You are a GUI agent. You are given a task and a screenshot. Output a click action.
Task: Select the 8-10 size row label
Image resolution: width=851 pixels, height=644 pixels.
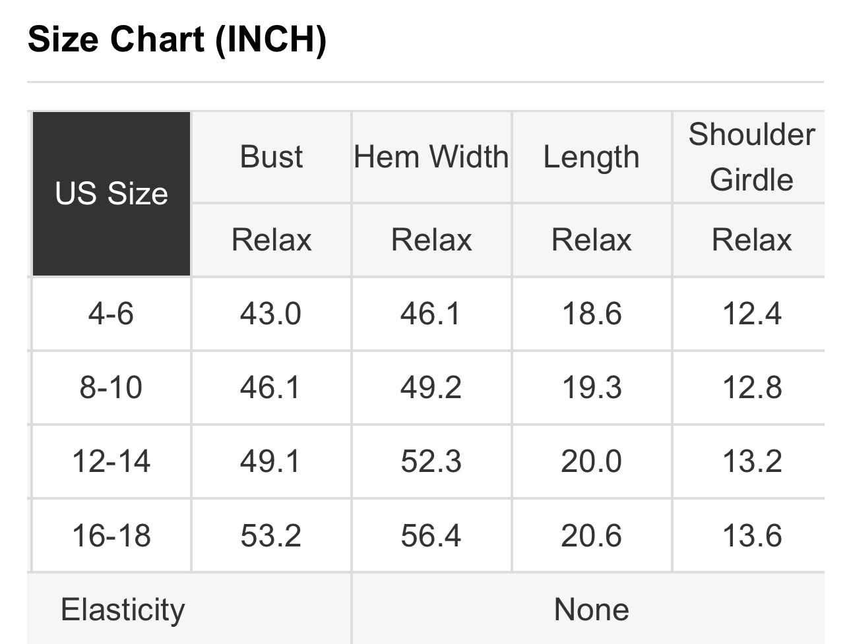pos(111,387)
